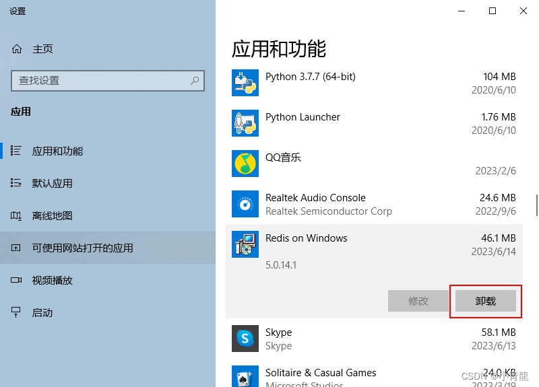Click the 应用和功能 page heading
The height and width of the screenshot is (387, 539).
click(x=279, y=48)
